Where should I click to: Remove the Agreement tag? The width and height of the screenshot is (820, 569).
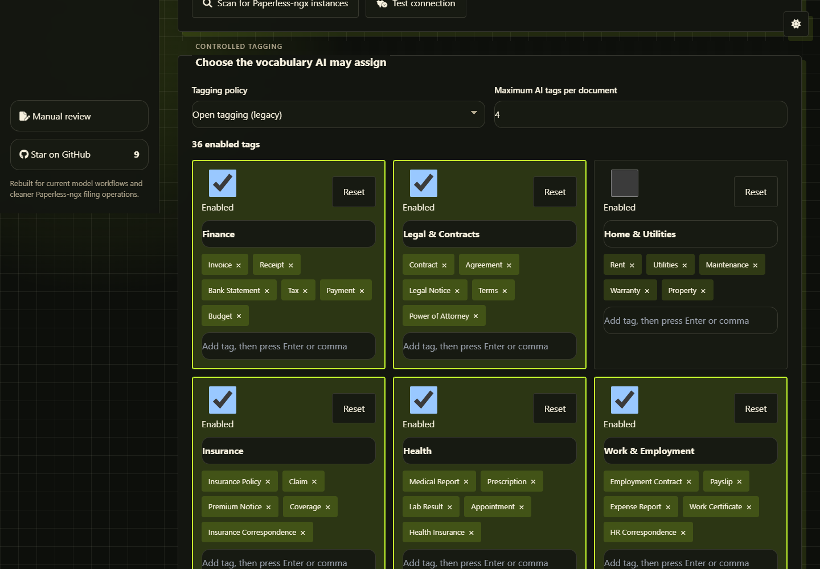pos(509,266)
